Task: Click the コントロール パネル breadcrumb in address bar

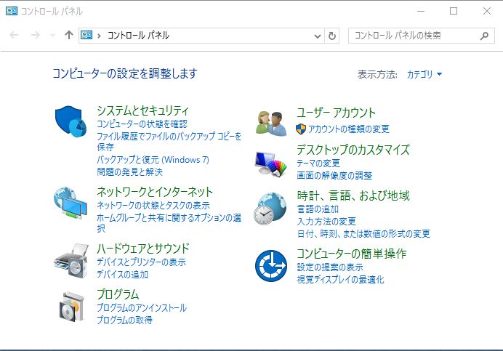Action: 138,36
